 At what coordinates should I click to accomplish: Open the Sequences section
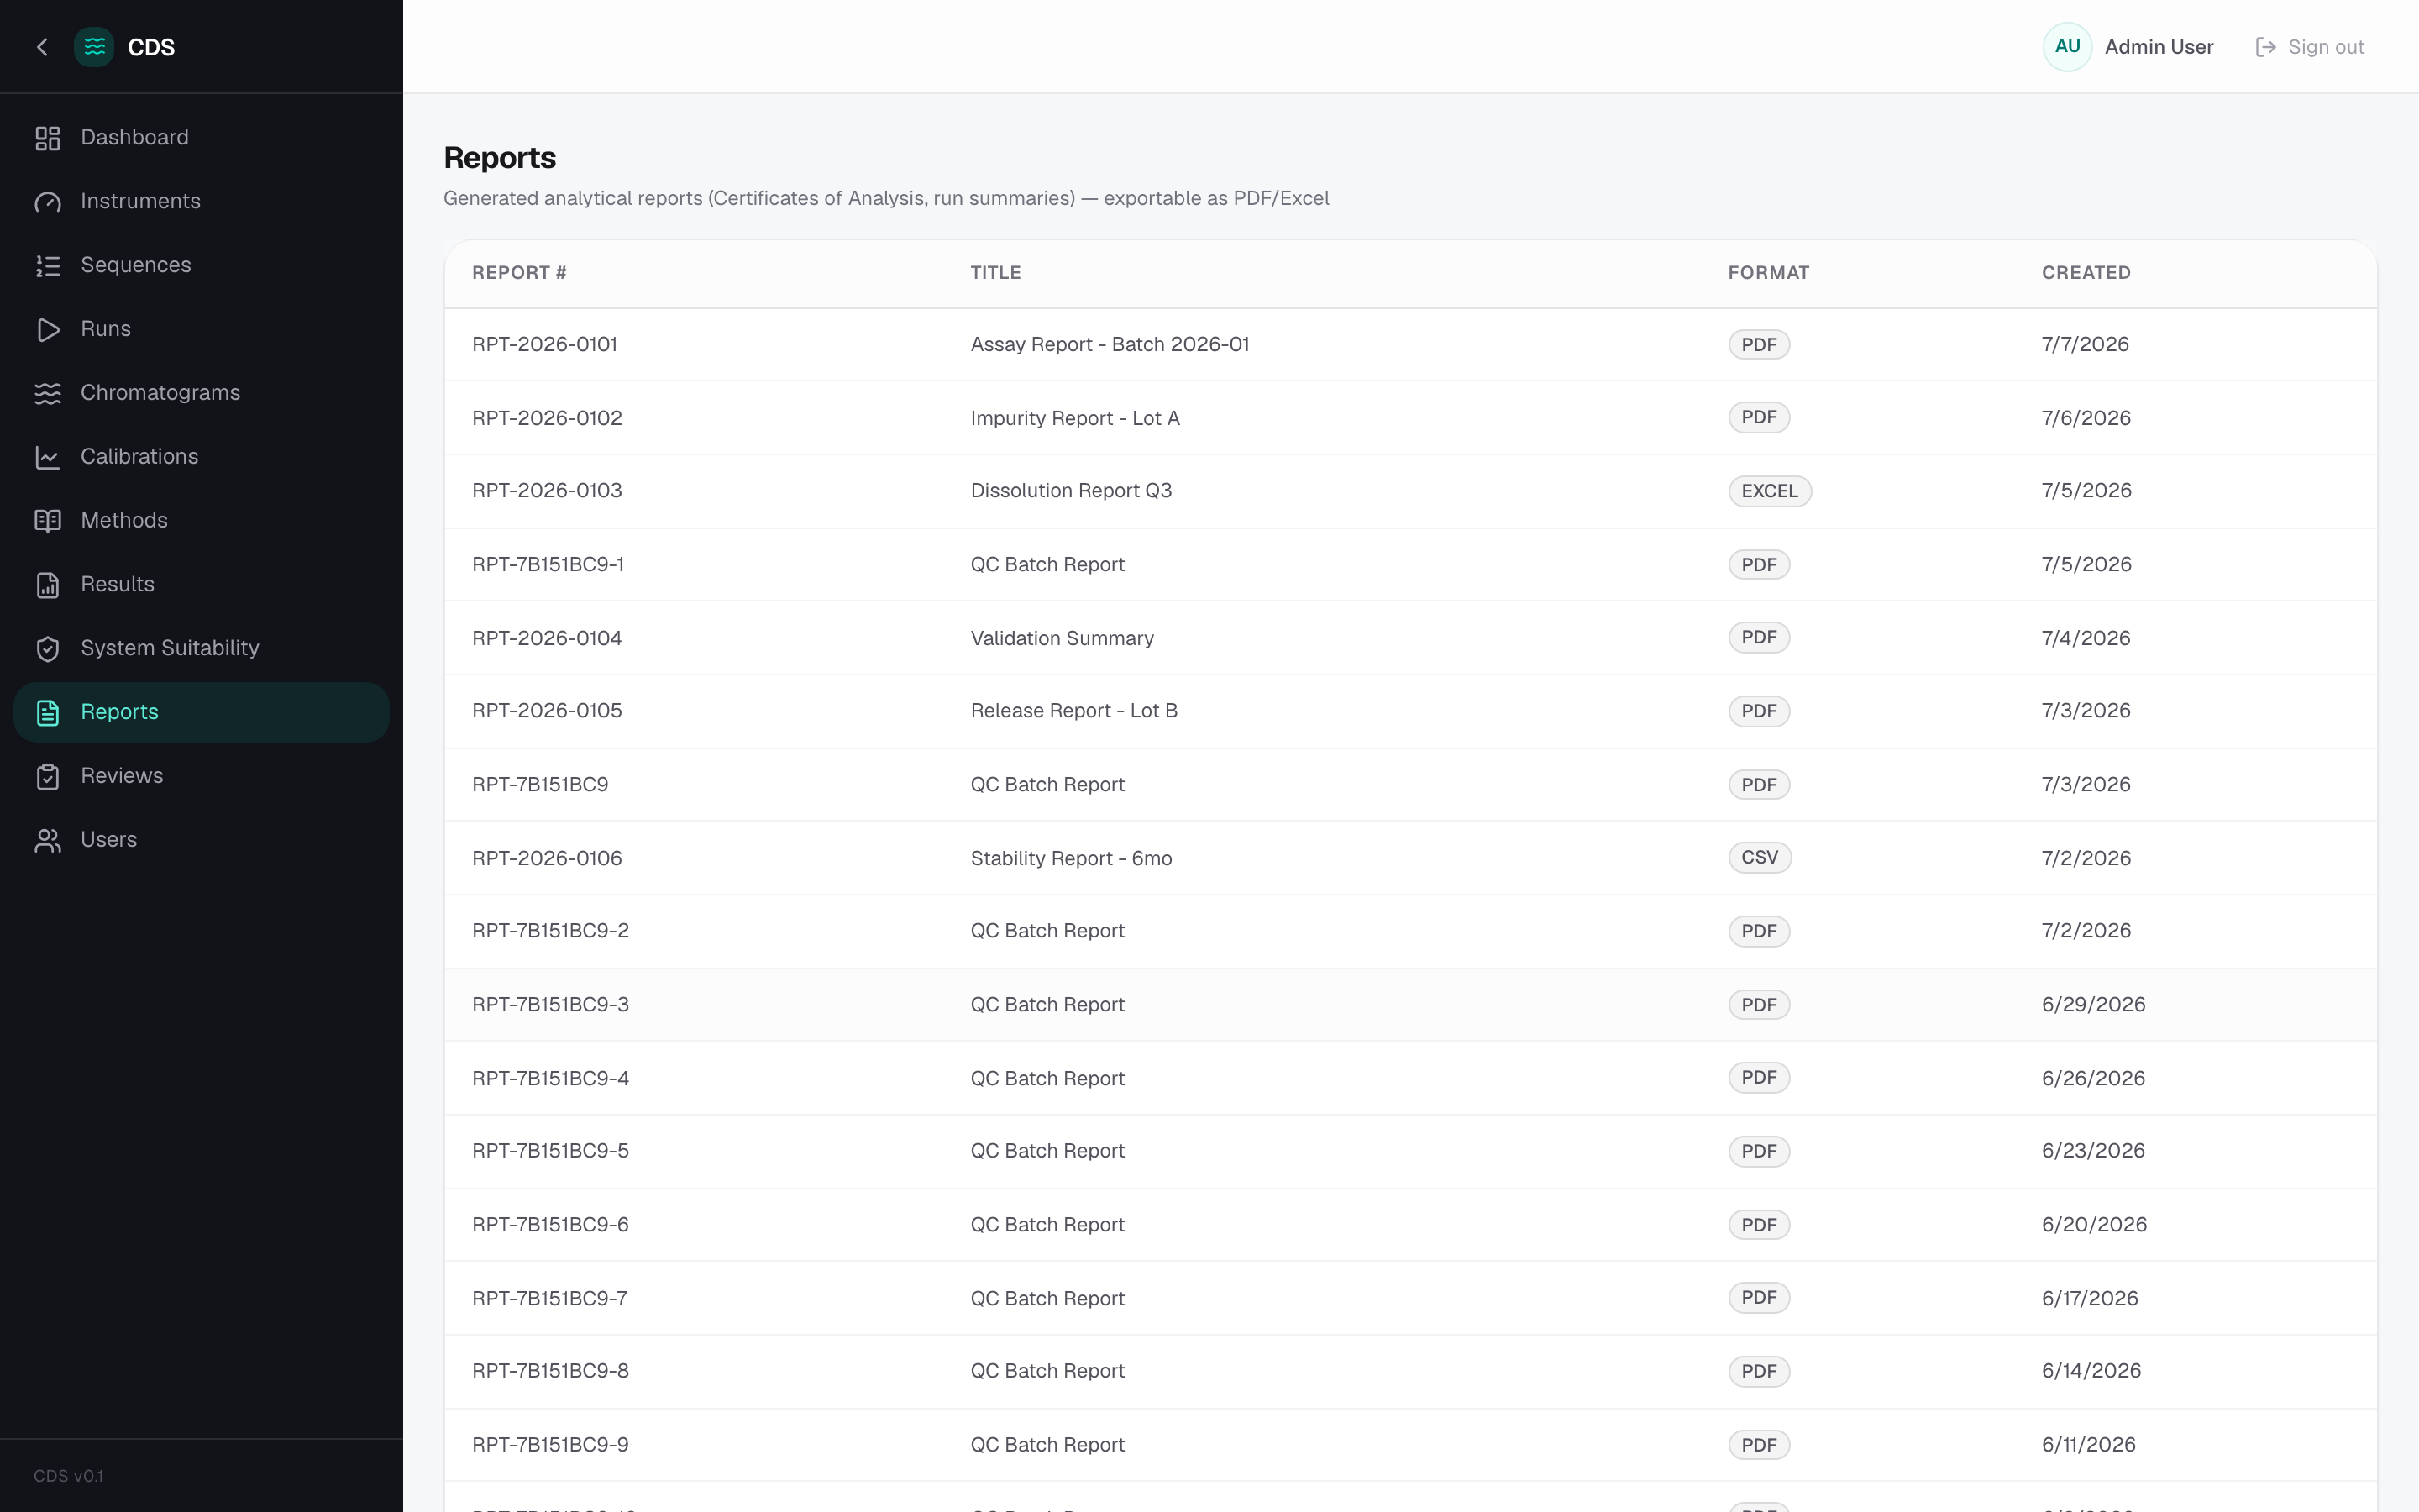point(201,265)
